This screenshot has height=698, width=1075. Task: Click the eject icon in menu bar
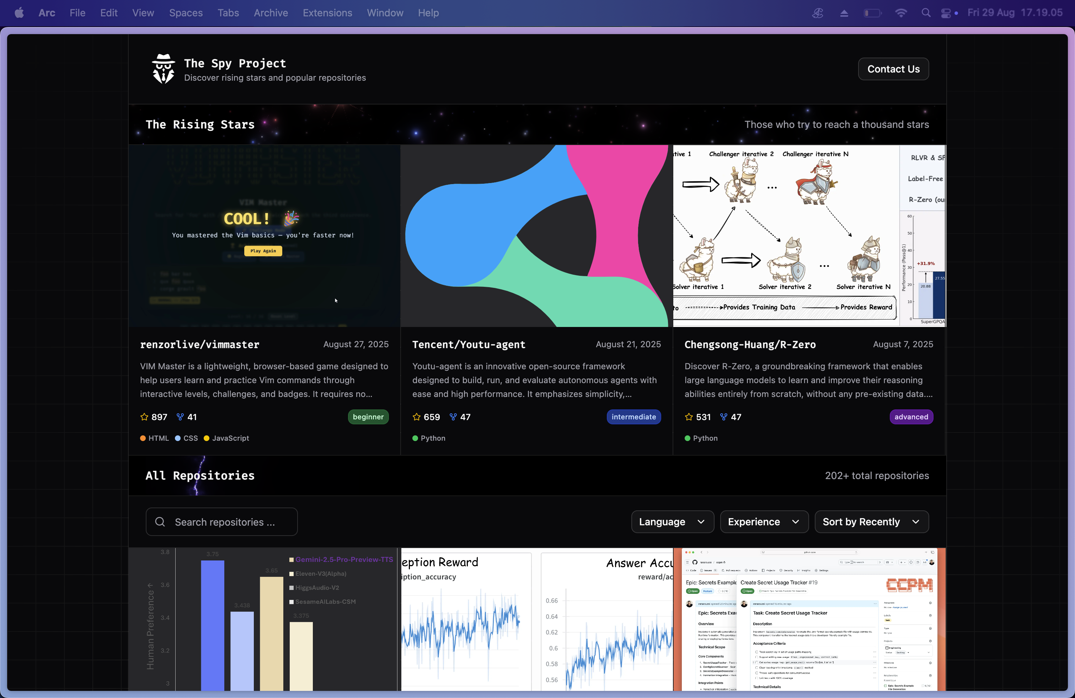tap(844, 13)
